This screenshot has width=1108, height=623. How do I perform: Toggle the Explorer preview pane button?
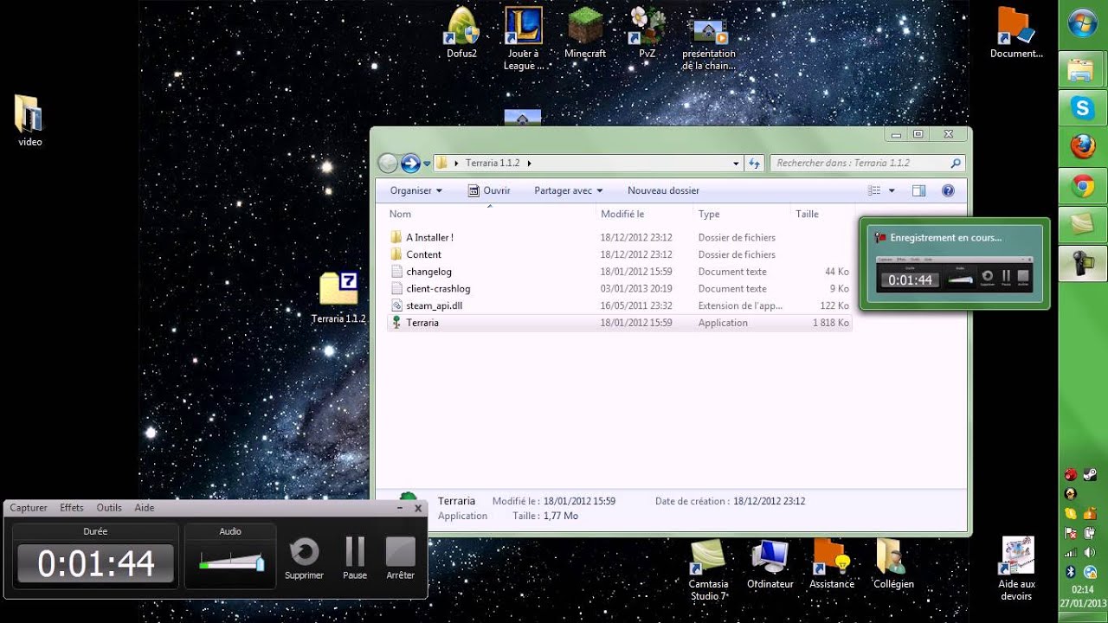click(919, 190)
